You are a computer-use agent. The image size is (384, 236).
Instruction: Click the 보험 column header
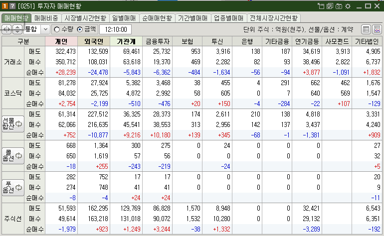point(188,41)
